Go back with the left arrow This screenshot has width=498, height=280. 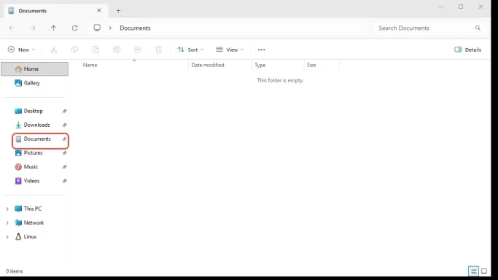(x=12, y=28)
